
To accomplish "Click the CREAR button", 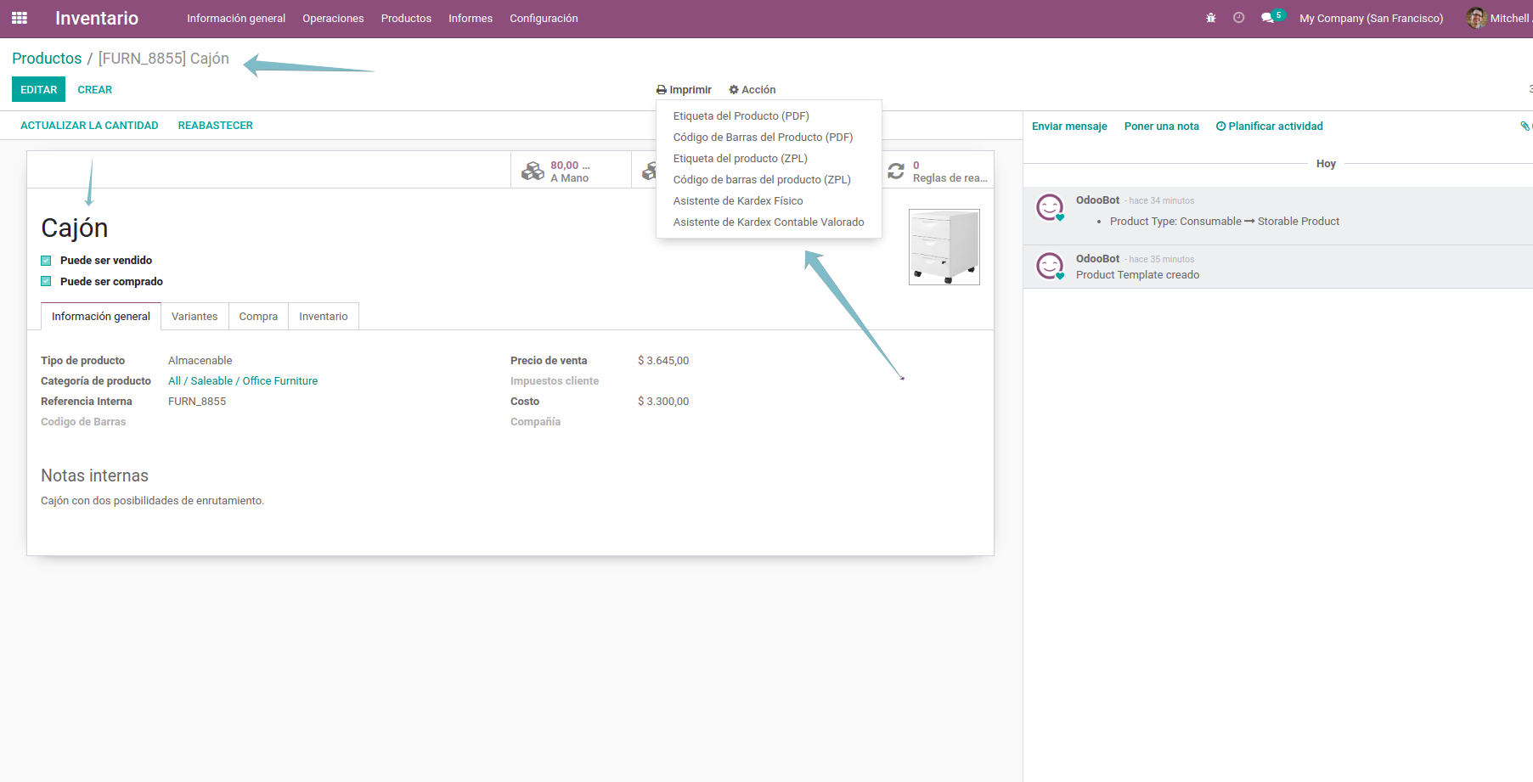I will pyautogui.click(x=95, y=90).
